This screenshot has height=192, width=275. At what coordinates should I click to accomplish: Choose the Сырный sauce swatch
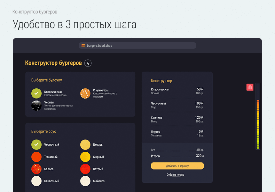click(x=85, y=157)
